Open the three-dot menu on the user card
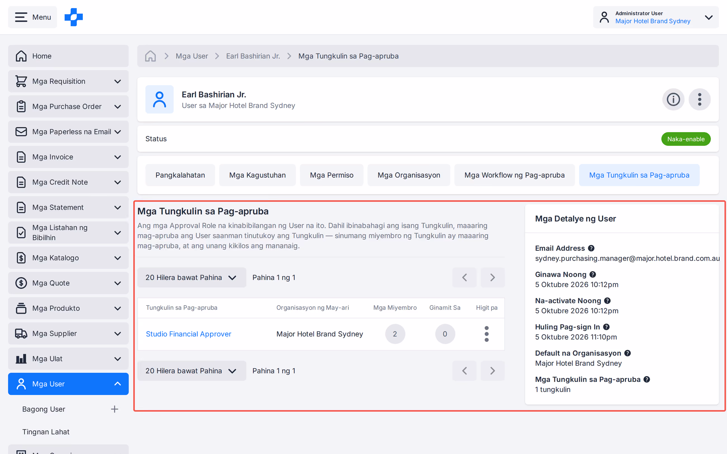727x454 pixels. tap(700, 99)
